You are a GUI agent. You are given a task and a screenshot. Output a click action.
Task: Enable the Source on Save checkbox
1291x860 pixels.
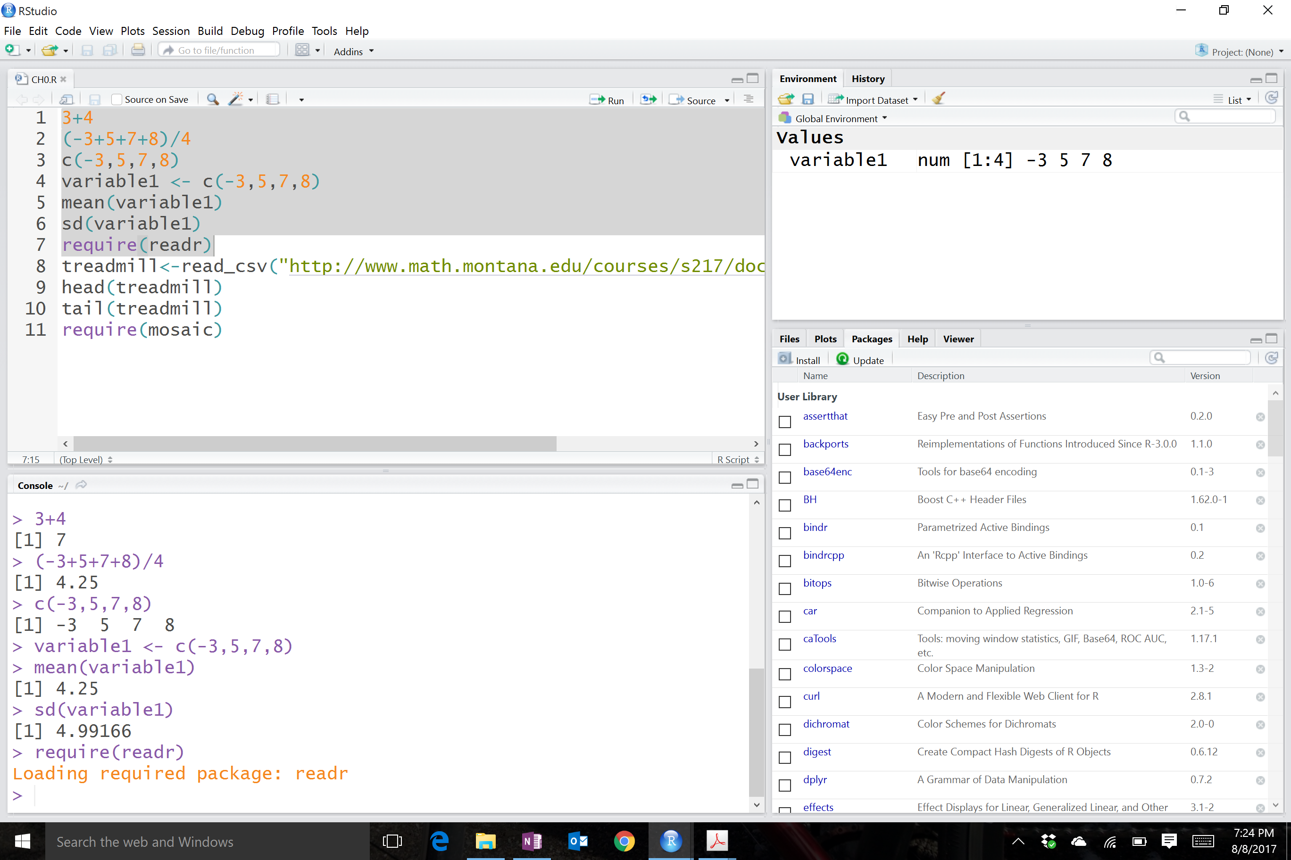117,99
